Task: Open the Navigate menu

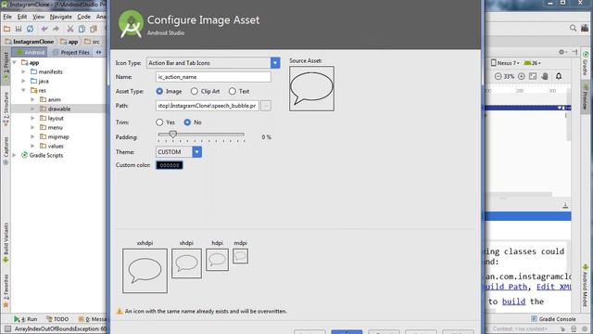Action: (x=60, y=17)
